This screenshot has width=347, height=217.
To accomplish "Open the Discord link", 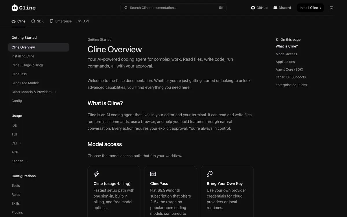I will tap(282, 8).
